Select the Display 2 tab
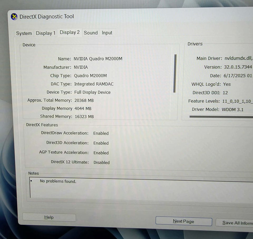Viewport: 253px width, 239px height. [x=70, y=32]
